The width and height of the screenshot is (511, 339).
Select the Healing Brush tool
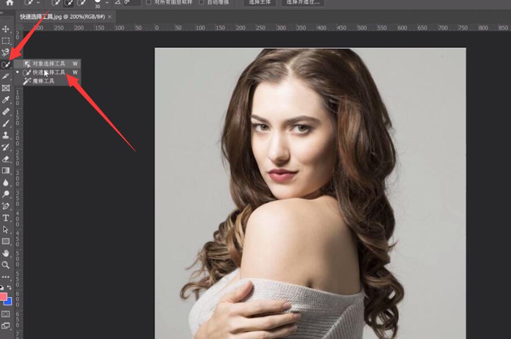pyautogui.click(x=6, y=111)
